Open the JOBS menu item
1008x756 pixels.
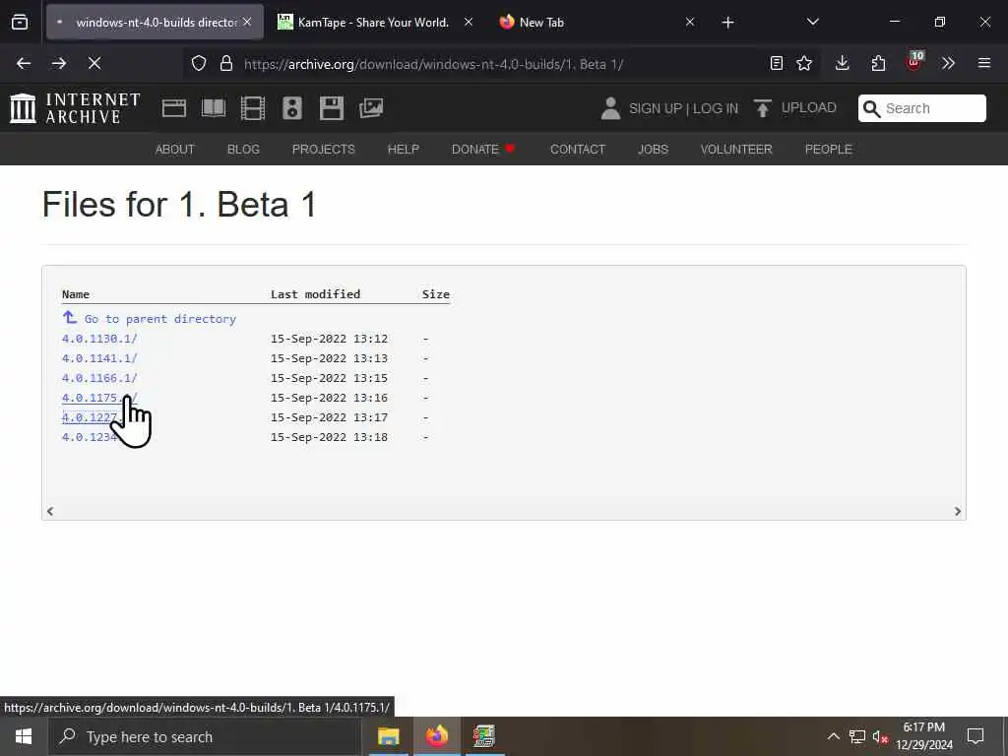[654, 150]
